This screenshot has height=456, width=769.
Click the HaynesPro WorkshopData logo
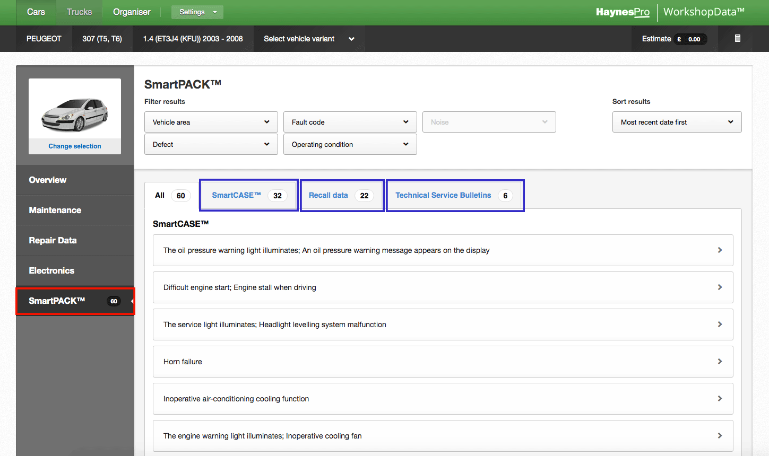tap(670, 12)
